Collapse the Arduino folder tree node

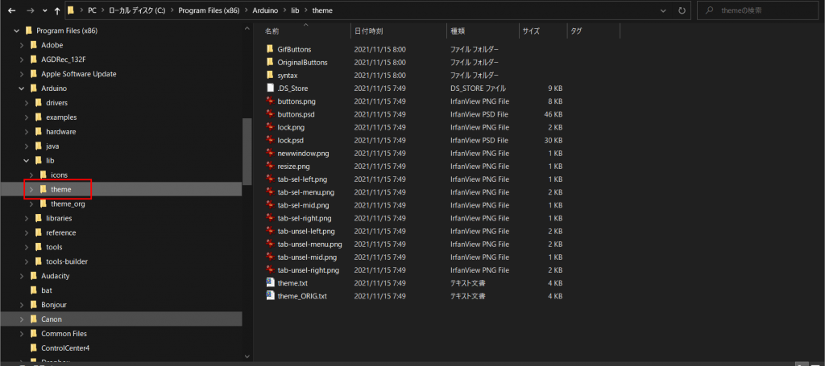[x=23, y=88]
